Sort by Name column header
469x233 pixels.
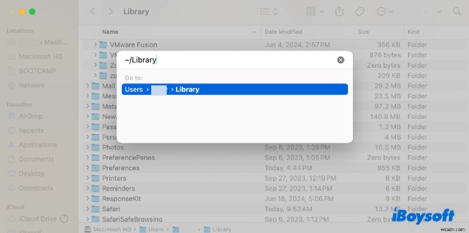tap(110, 32)
